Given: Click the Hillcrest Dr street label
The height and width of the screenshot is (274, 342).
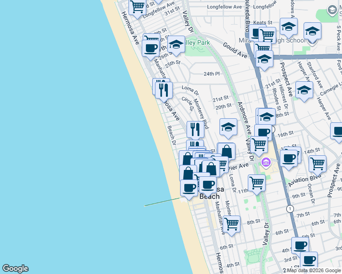Looking at the screenshot, I should (283, 96).
